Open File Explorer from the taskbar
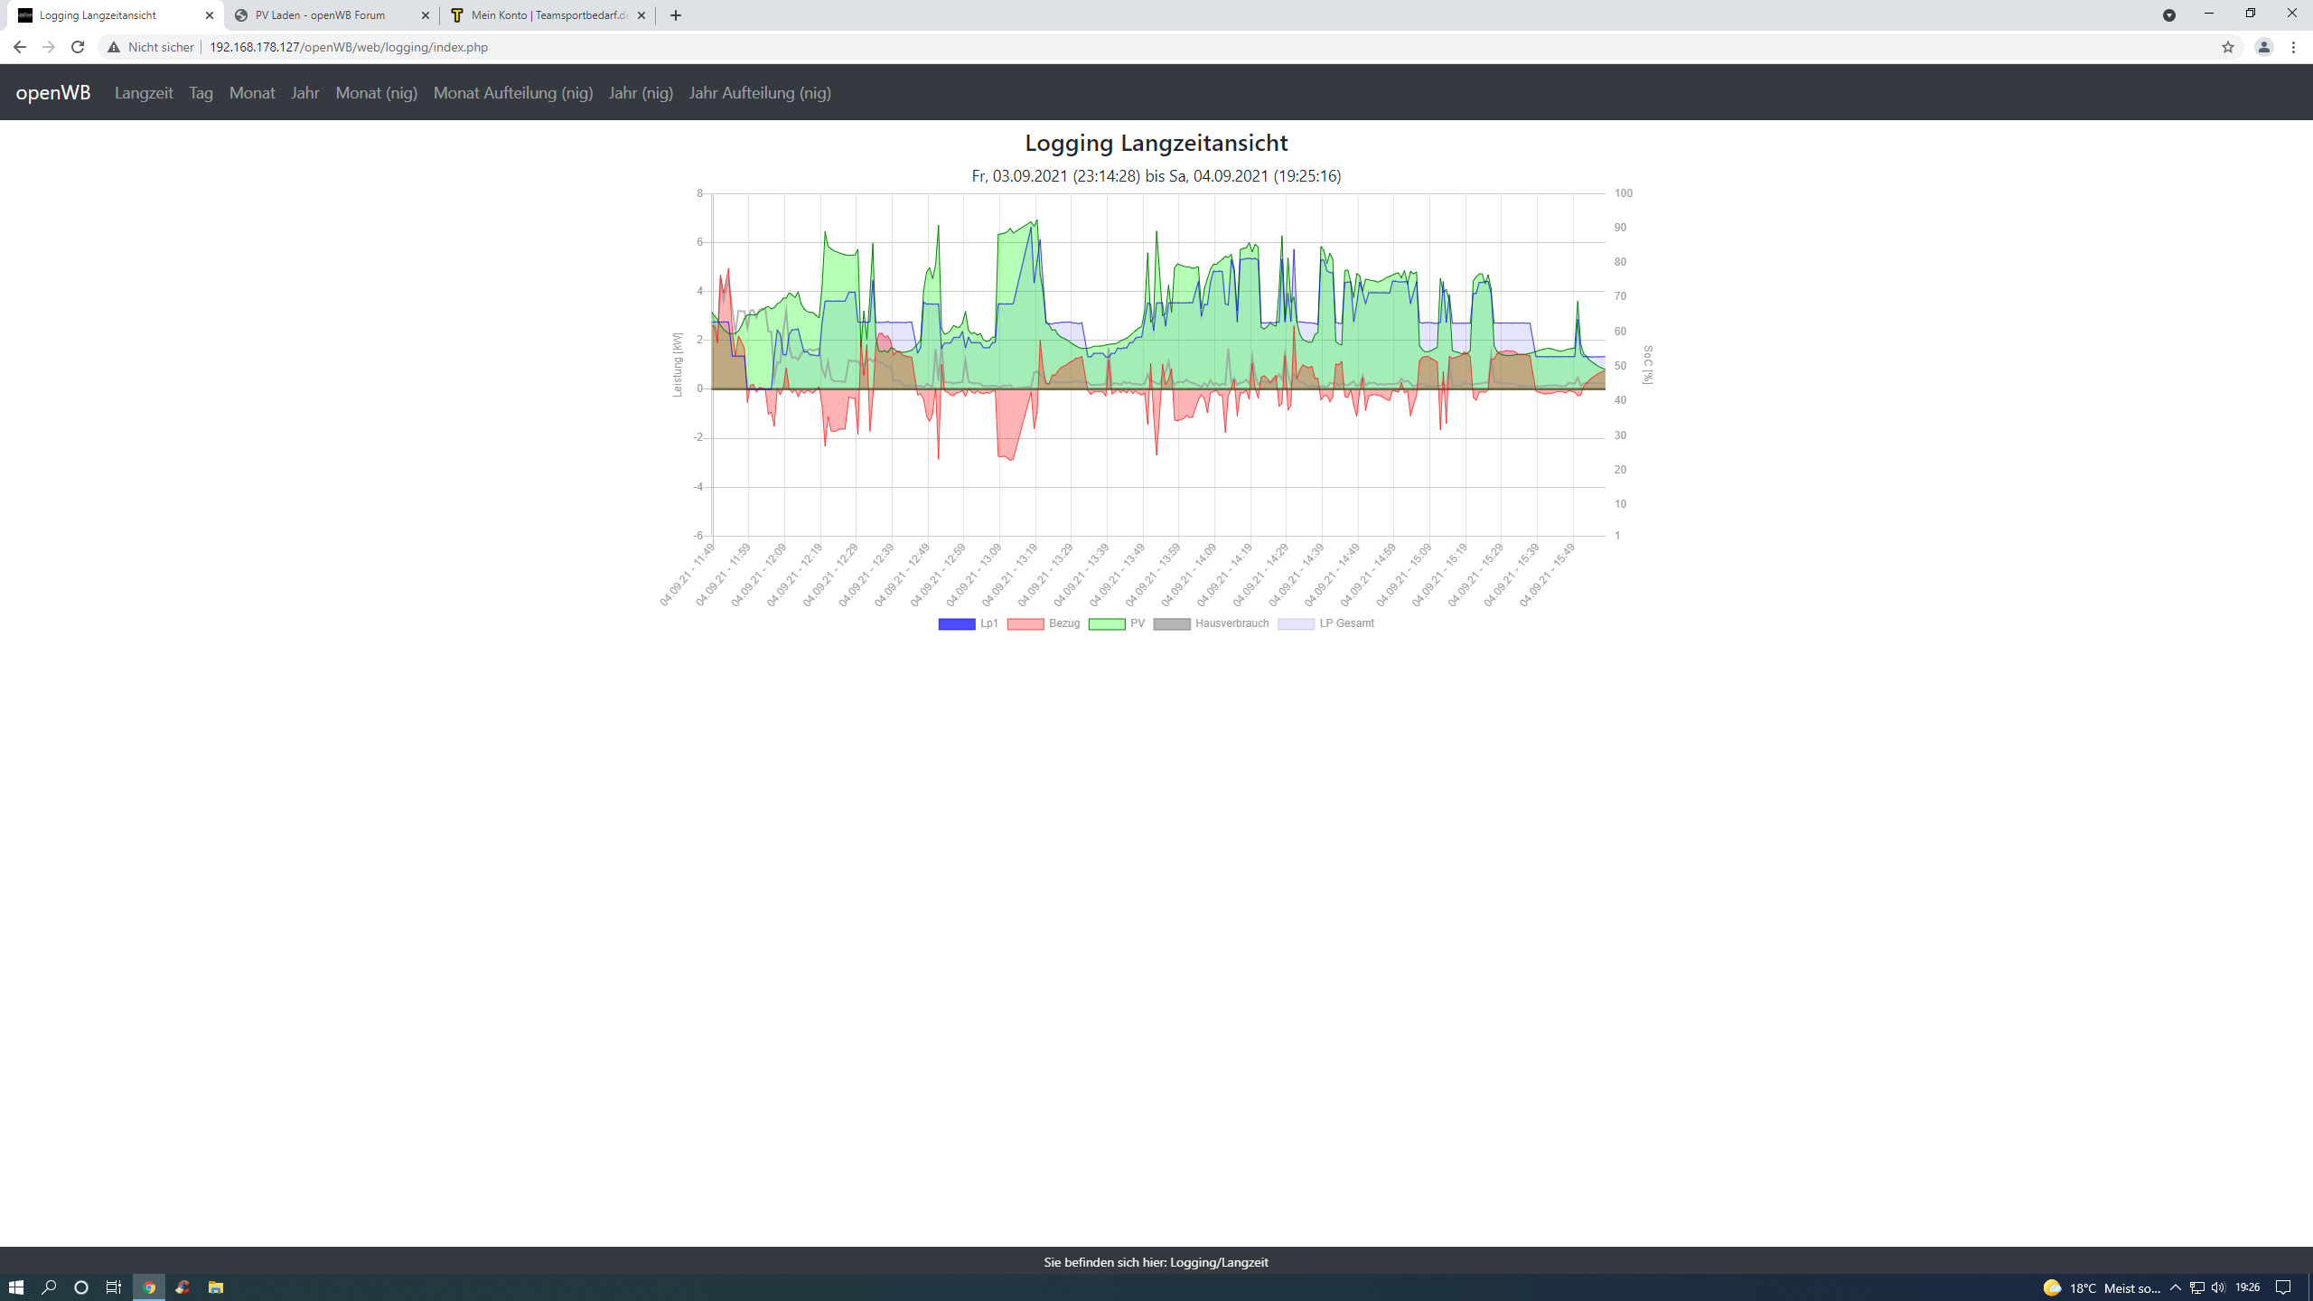Screen dimensions: 2313x1301 click(216, 1287)
